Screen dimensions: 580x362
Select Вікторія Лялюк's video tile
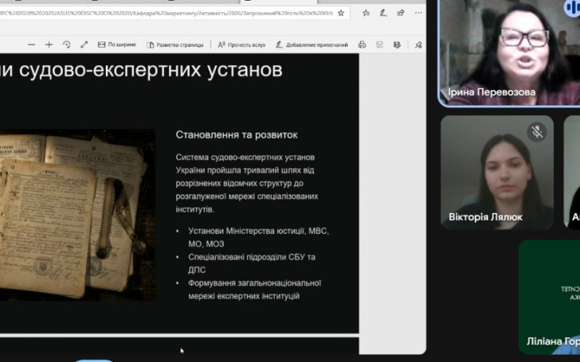[x=497, y=172]
